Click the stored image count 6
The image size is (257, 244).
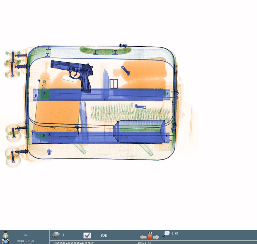tap(64, 235)
